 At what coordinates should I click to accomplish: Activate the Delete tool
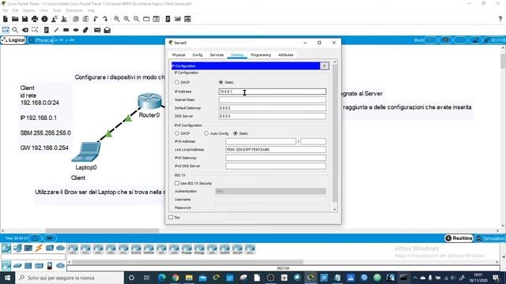[x=25, y=30]
